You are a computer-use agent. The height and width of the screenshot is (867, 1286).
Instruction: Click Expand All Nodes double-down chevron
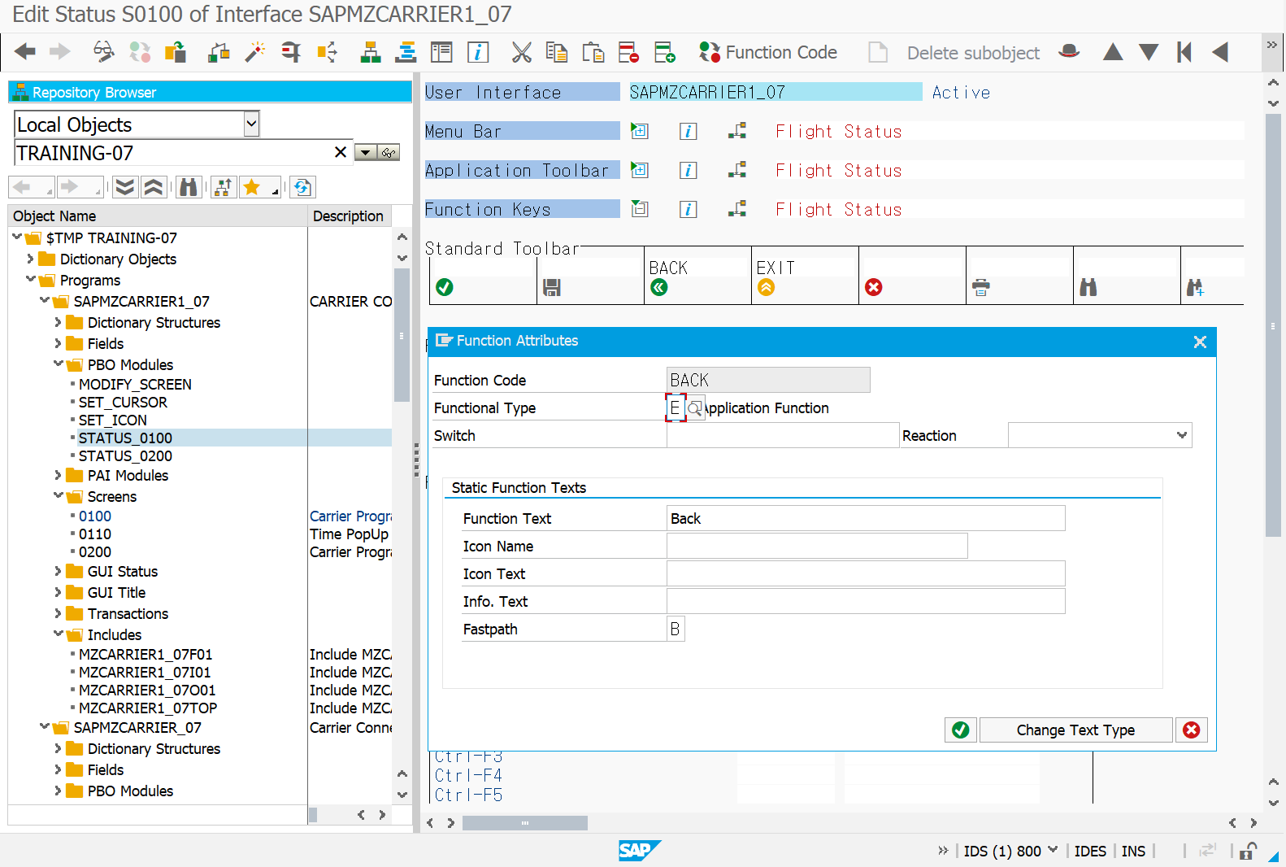[124, 187]
